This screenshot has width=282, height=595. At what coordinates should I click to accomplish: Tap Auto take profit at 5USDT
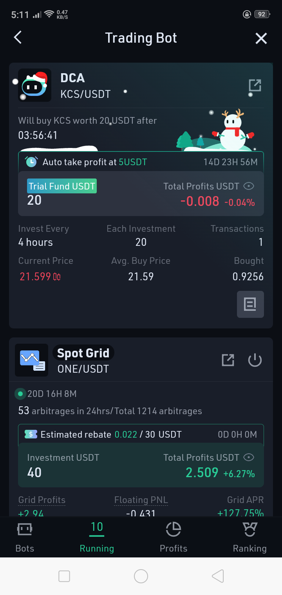94,162
